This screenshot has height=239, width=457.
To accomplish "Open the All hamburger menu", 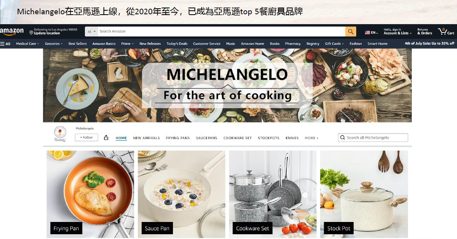I will (5, 44).
